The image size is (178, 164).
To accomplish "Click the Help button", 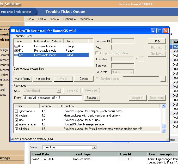I will pyautogui.click(x=157, y=41).
